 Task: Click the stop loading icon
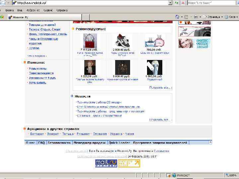183,3
